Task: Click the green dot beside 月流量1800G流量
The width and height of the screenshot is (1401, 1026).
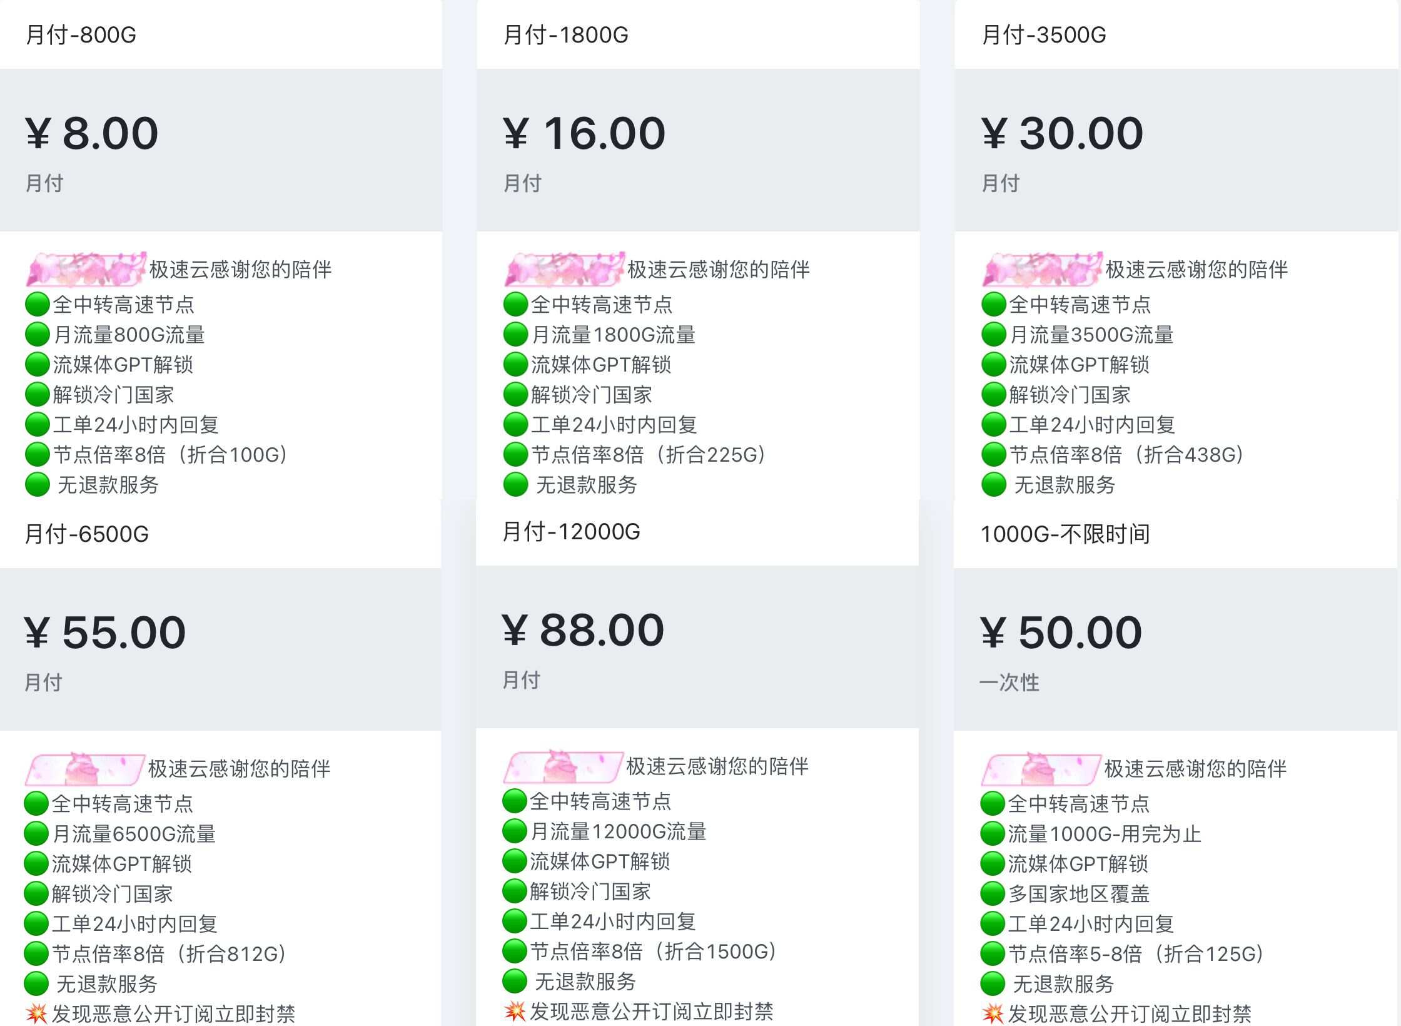Action: (x=515, y=335)
